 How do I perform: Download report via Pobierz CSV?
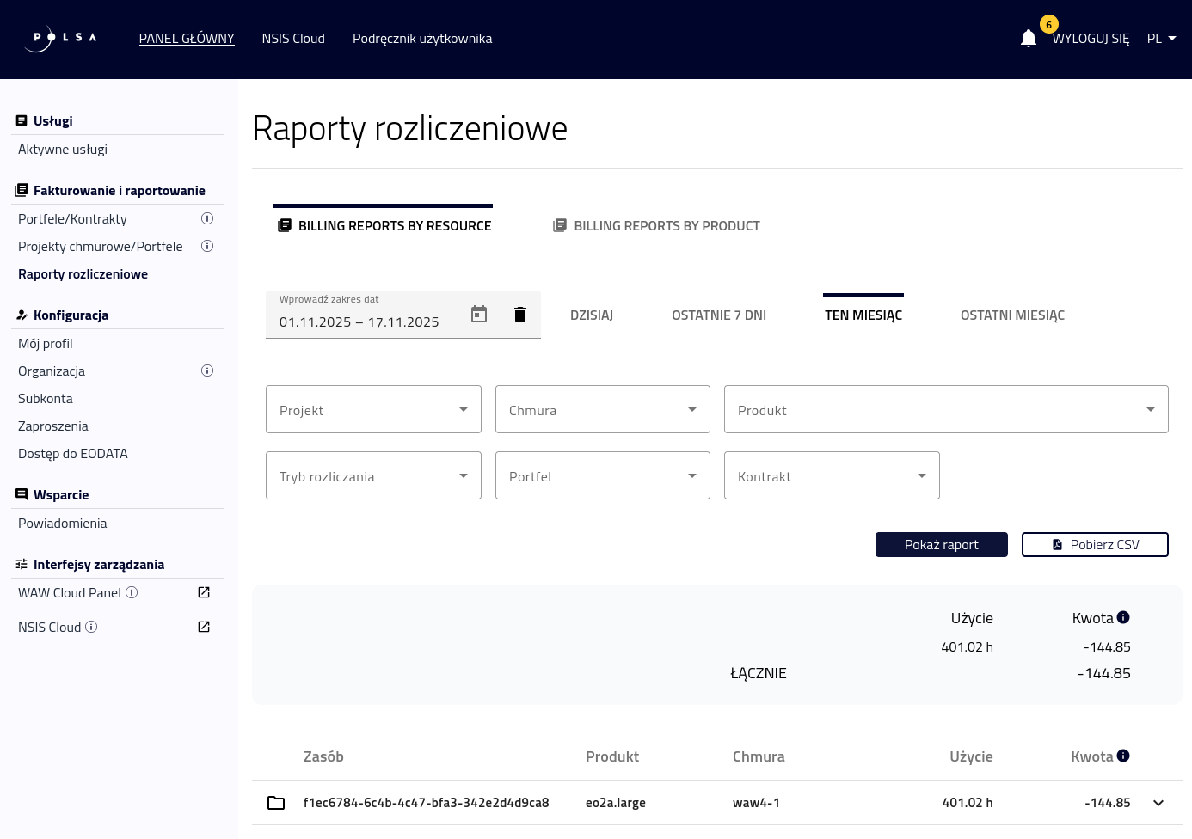pyautogui.click(x=1094, y=545)
